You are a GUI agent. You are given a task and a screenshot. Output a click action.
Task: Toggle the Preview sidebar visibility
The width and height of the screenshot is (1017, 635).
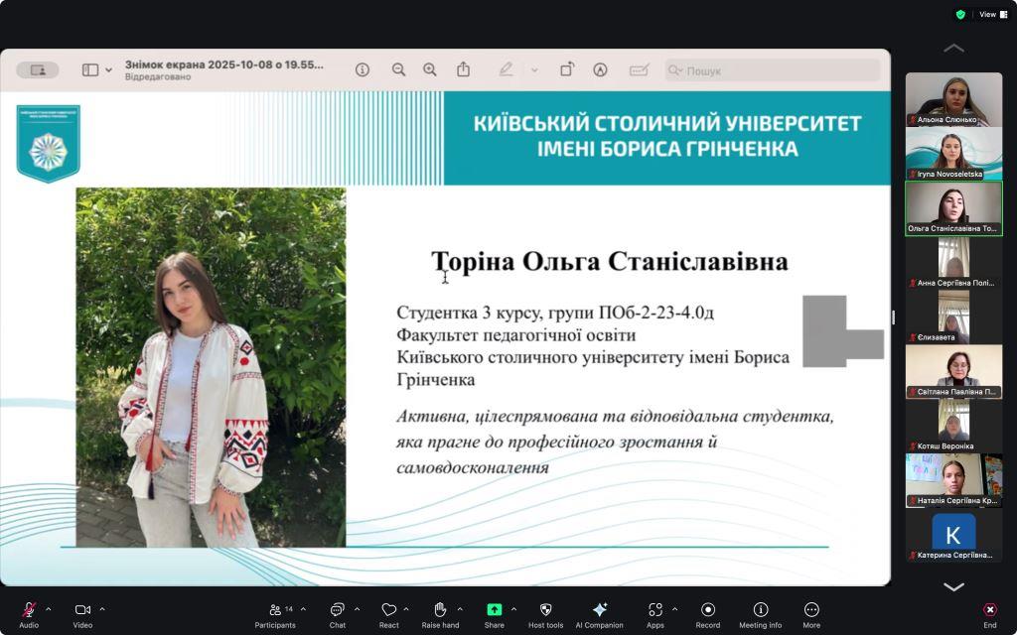coord(89,69)
